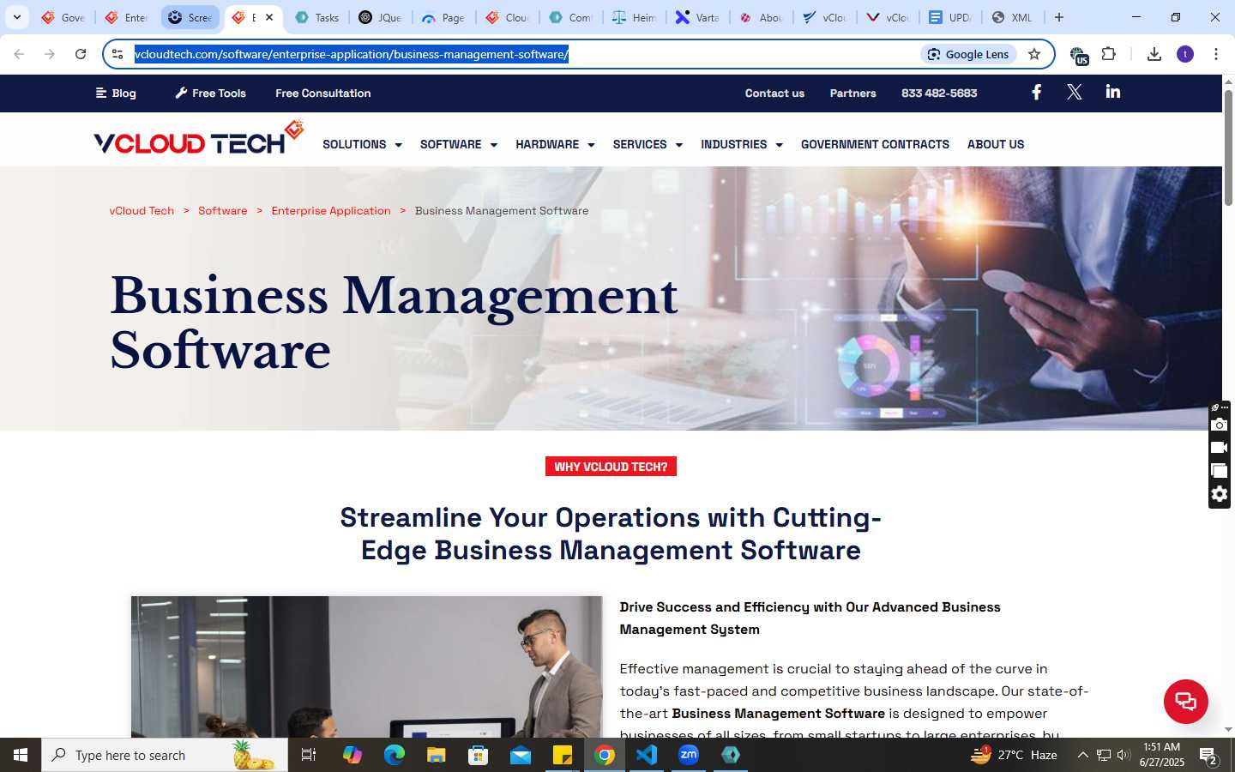Viewport: 1235px width, 772px height.
Task: Open the Chrome profile avatar
Action: (x=1185, y=54)
